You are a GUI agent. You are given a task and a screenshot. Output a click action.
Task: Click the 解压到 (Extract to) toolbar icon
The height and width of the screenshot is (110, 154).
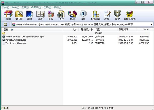pos(19,15)
